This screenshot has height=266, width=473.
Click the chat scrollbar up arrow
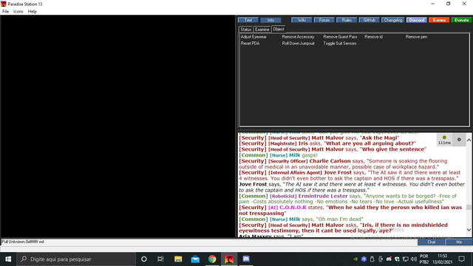coord(469,140)
